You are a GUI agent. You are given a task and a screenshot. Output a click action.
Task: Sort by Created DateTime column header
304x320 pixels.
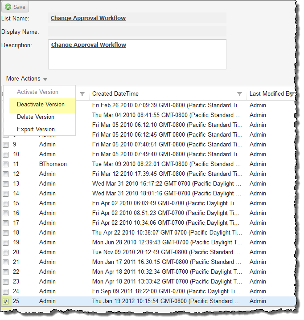point(115,93)
